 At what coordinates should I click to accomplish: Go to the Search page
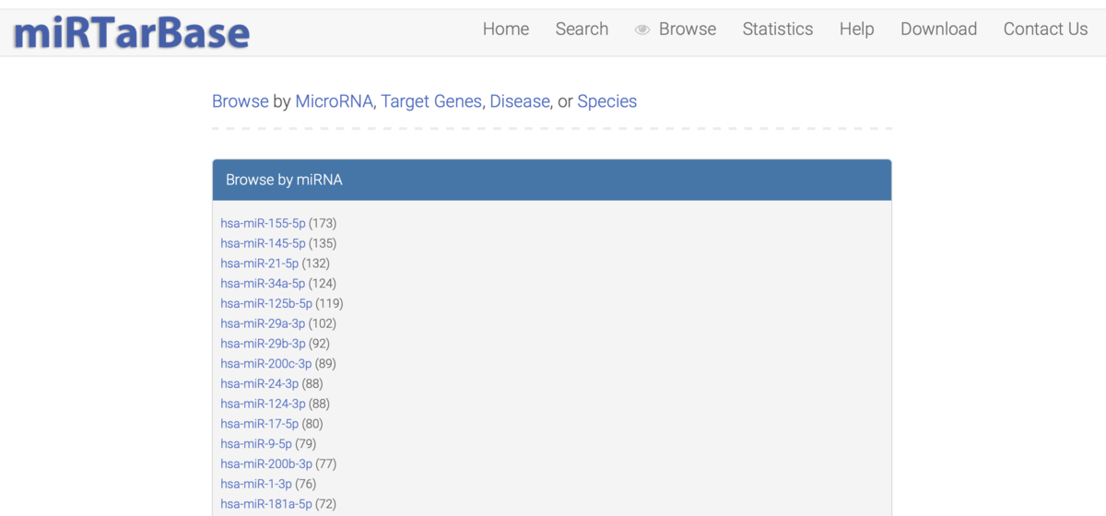582,29
